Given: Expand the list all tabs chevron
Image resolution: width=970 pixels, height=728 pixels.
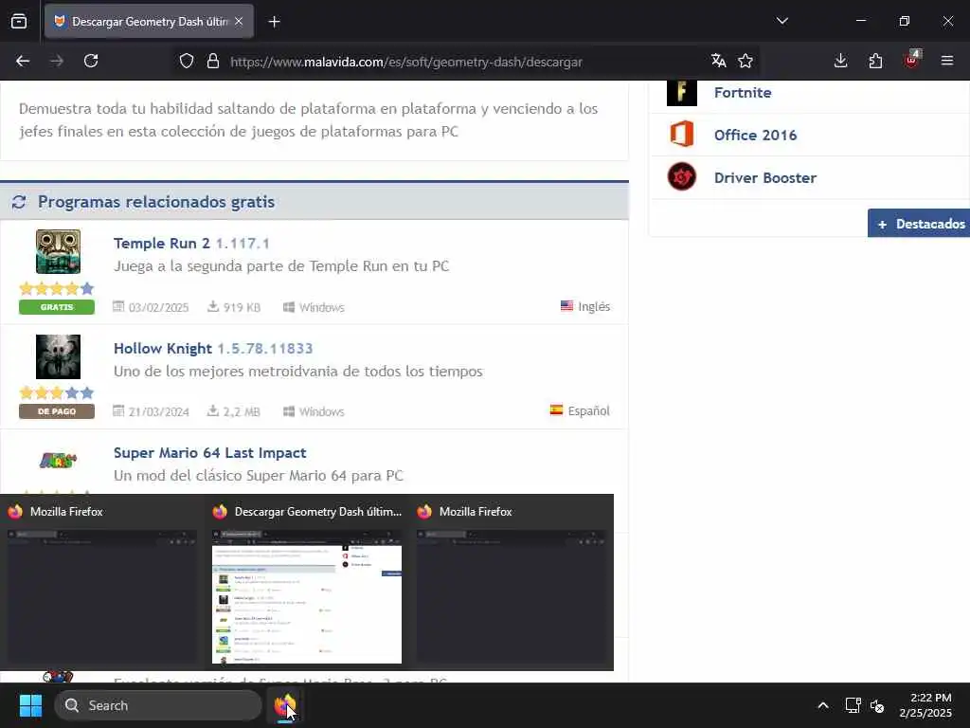Looking at the screenshot, I should (781, 21).
